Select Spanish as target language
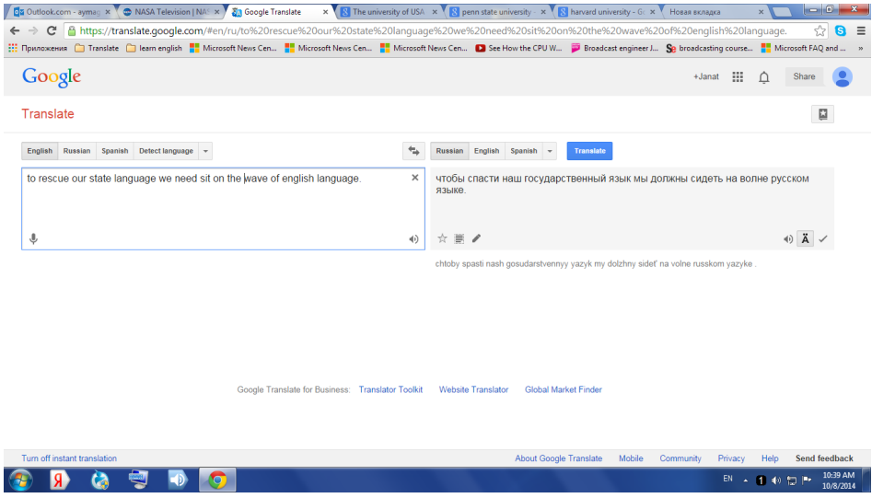The image size is (872, 498). (x=524, y=151)
